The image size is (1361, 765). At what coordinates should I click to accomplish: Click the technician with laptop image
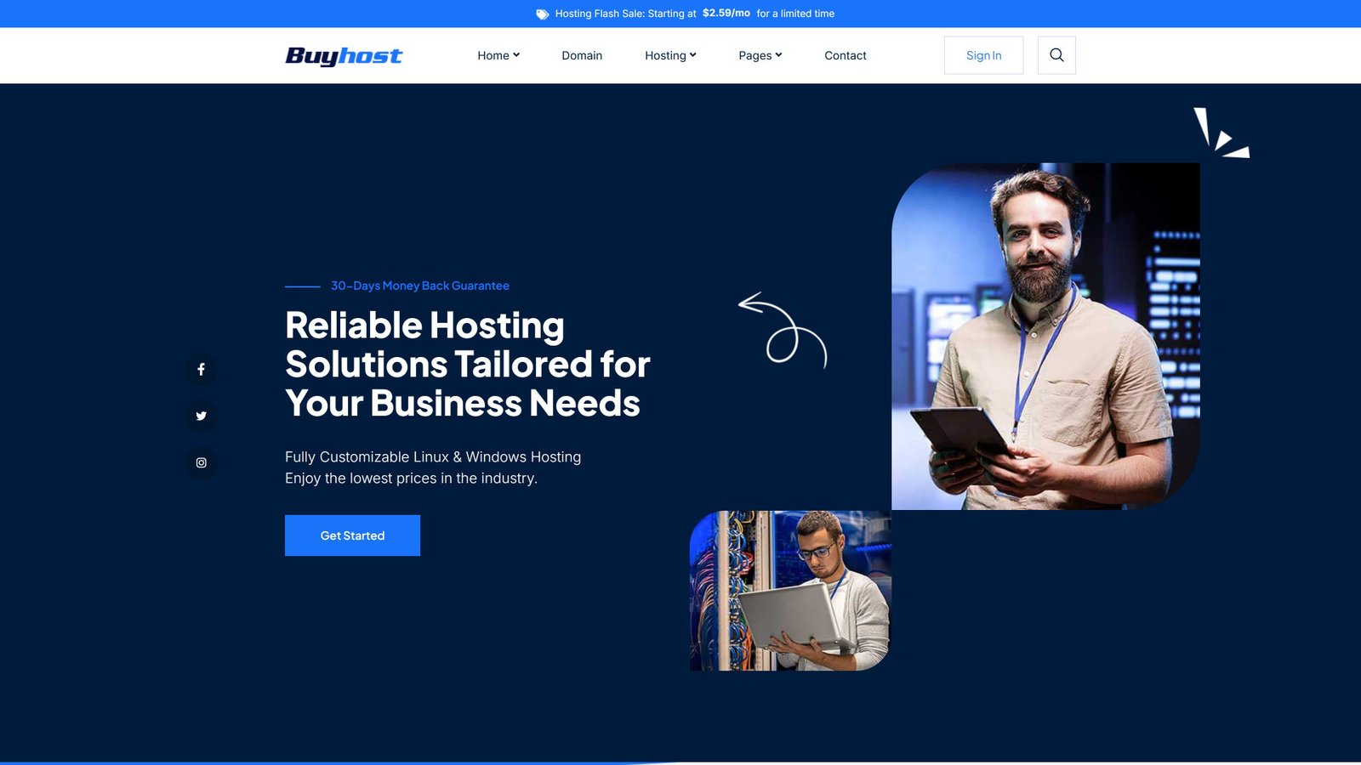click(790, 591)
